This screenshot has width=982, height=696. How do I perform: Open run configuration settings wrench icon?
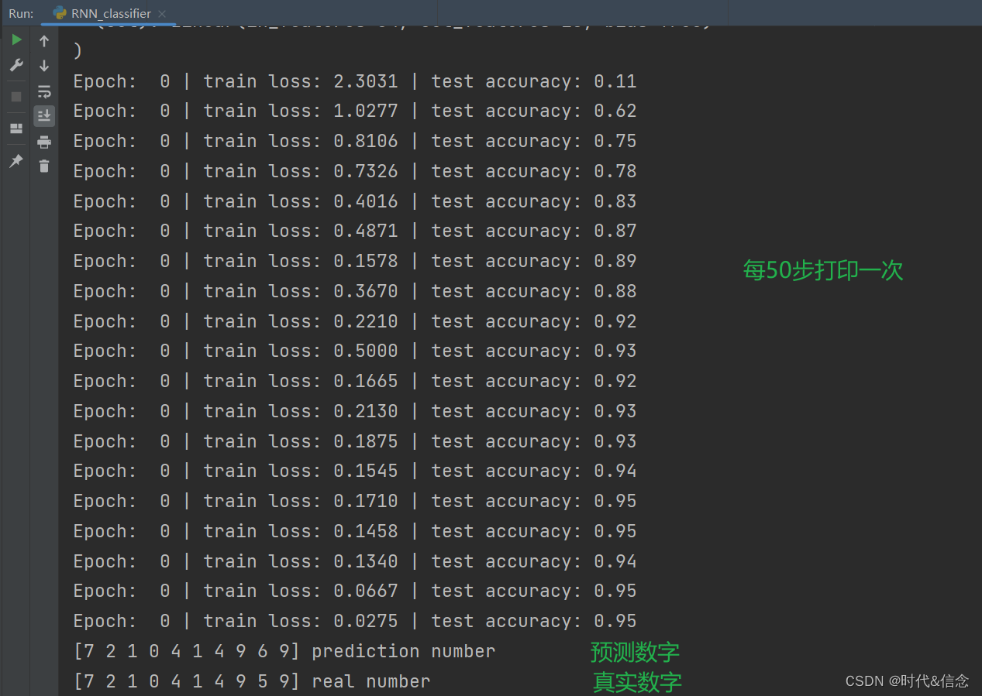pos(16,66)
